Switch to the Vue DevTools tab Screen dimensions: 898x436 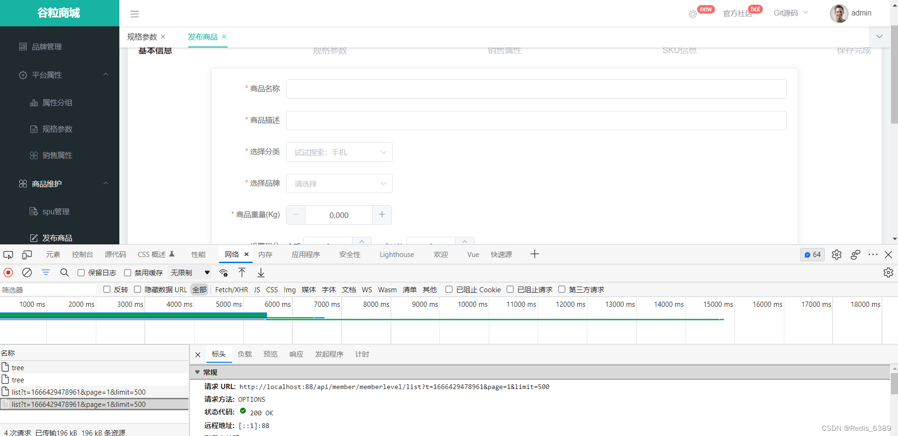pyautogui.click(x=473, y=254)
